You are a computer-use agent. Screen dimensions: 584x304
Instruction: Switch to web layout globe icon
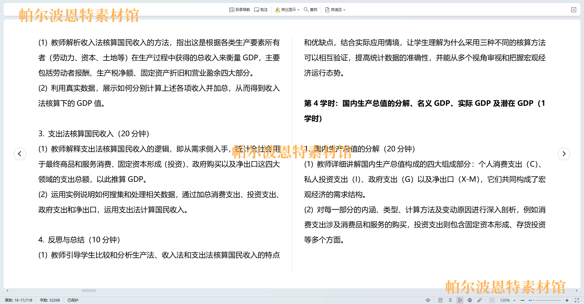tap(470, 300)
